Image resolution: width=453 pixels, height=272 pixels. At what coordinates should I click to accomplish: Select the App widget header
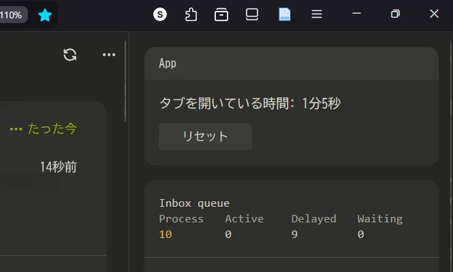tap(168, 63)
